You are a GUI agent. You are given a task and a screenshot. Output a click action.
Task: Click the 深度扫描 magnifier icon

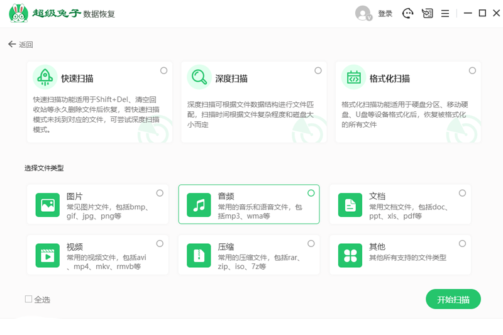coord(199,77)
